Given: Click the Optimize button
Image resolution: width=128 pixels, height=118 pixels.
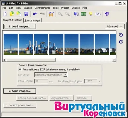Looking at the screenshot, I should coord(83,98).
